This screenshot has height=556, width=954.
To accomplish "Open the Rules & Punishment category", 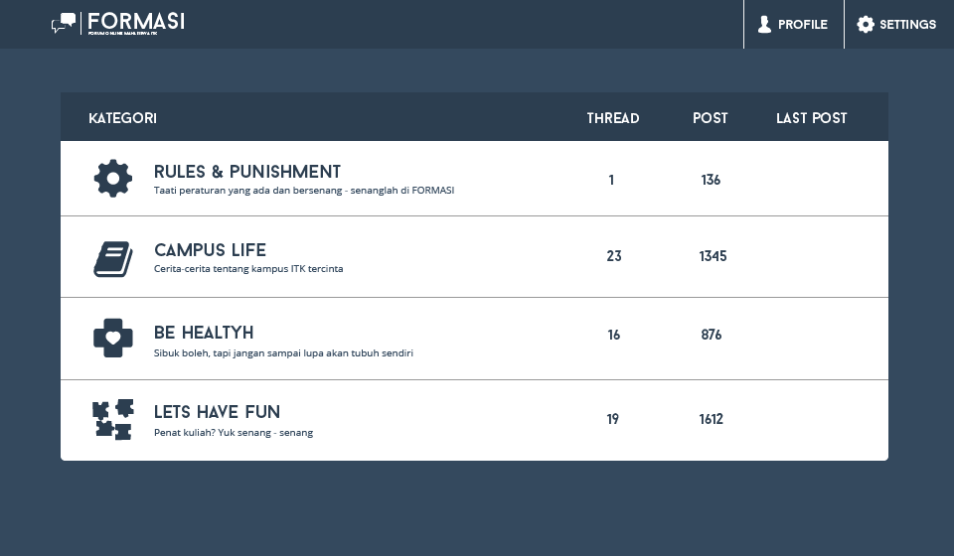I will tap(247, 172).
